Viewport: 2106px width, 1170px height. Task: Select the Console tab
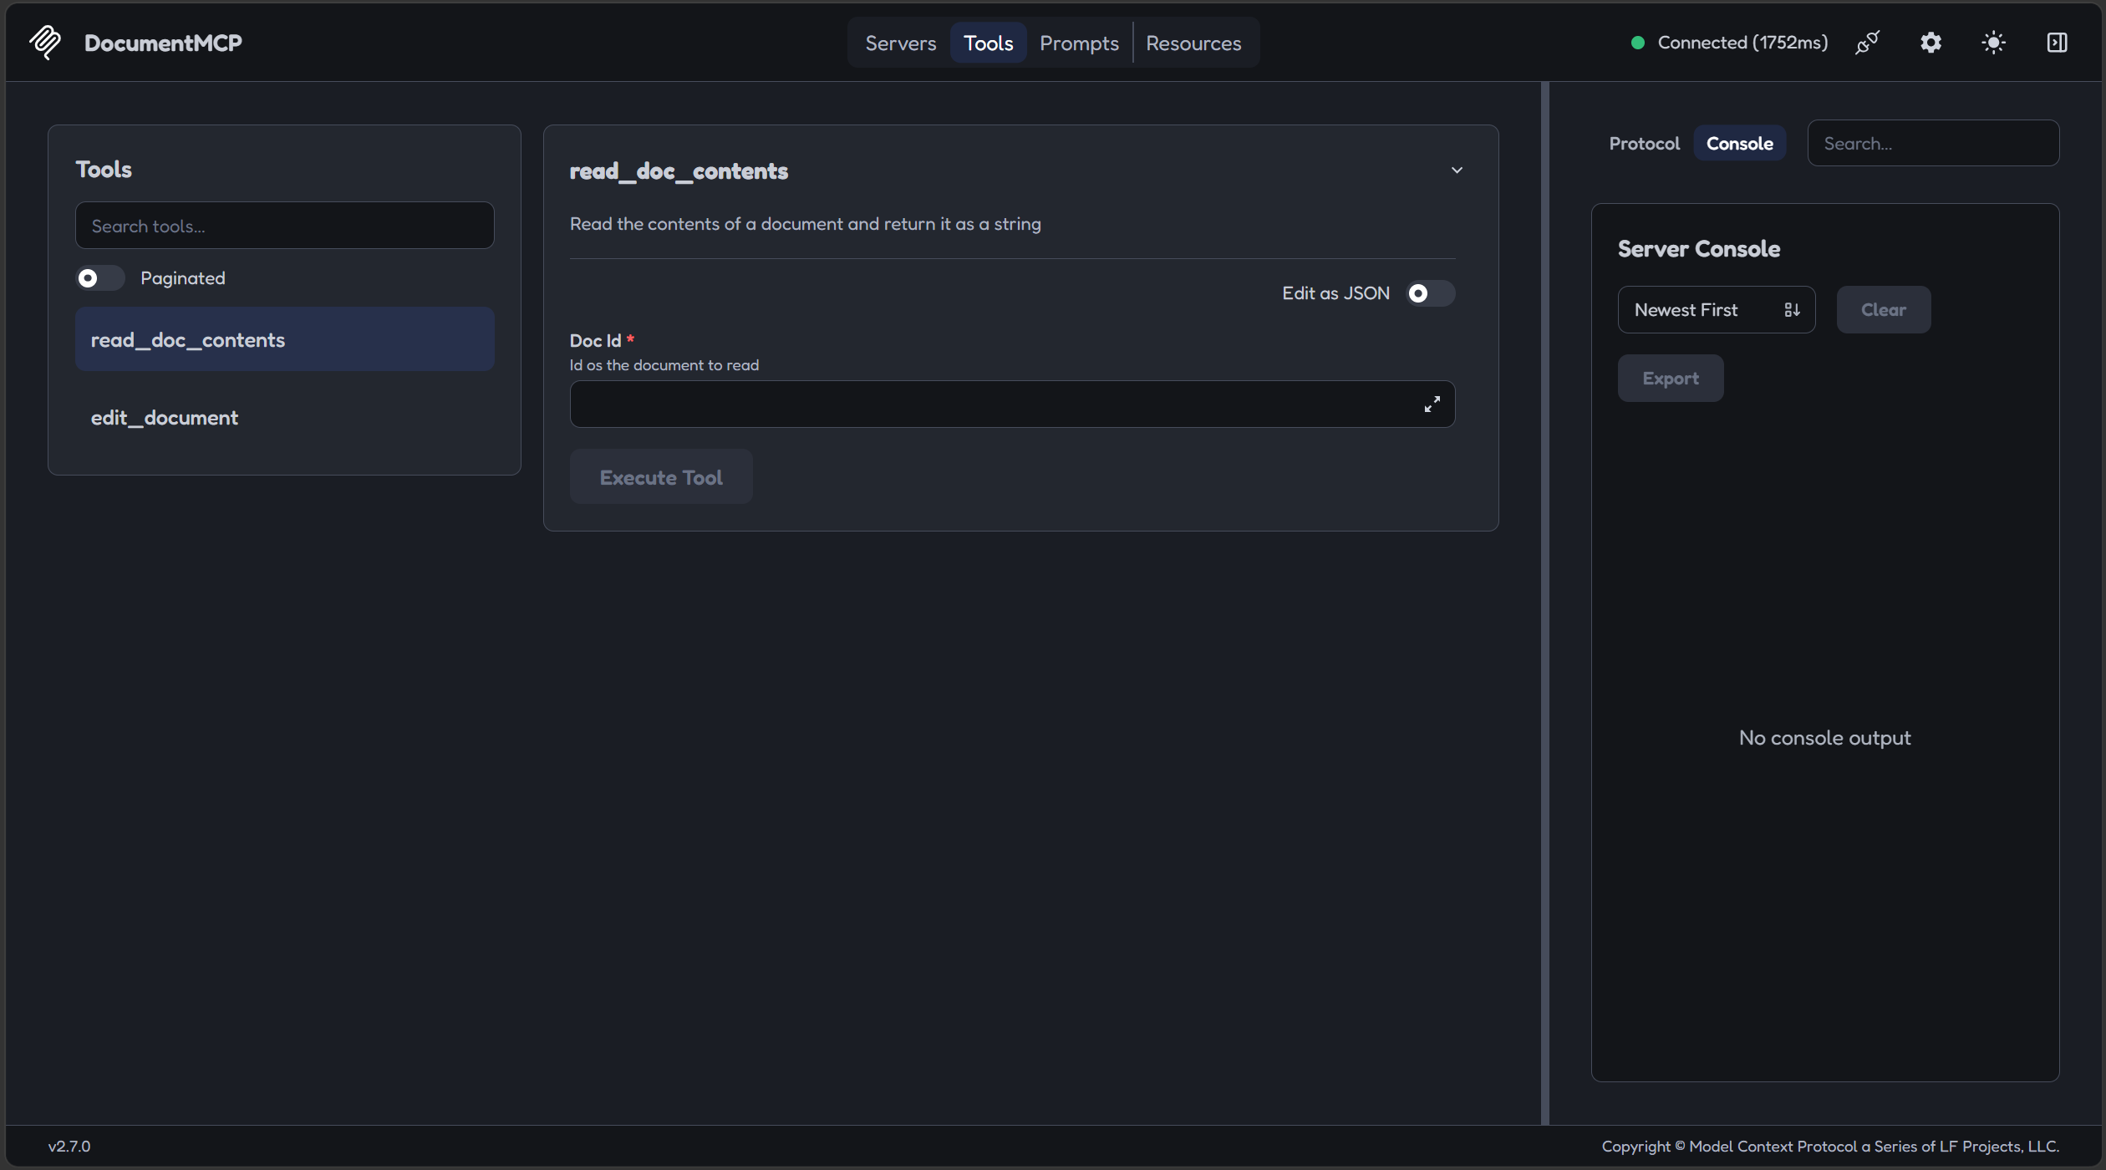pos(1740,143)
